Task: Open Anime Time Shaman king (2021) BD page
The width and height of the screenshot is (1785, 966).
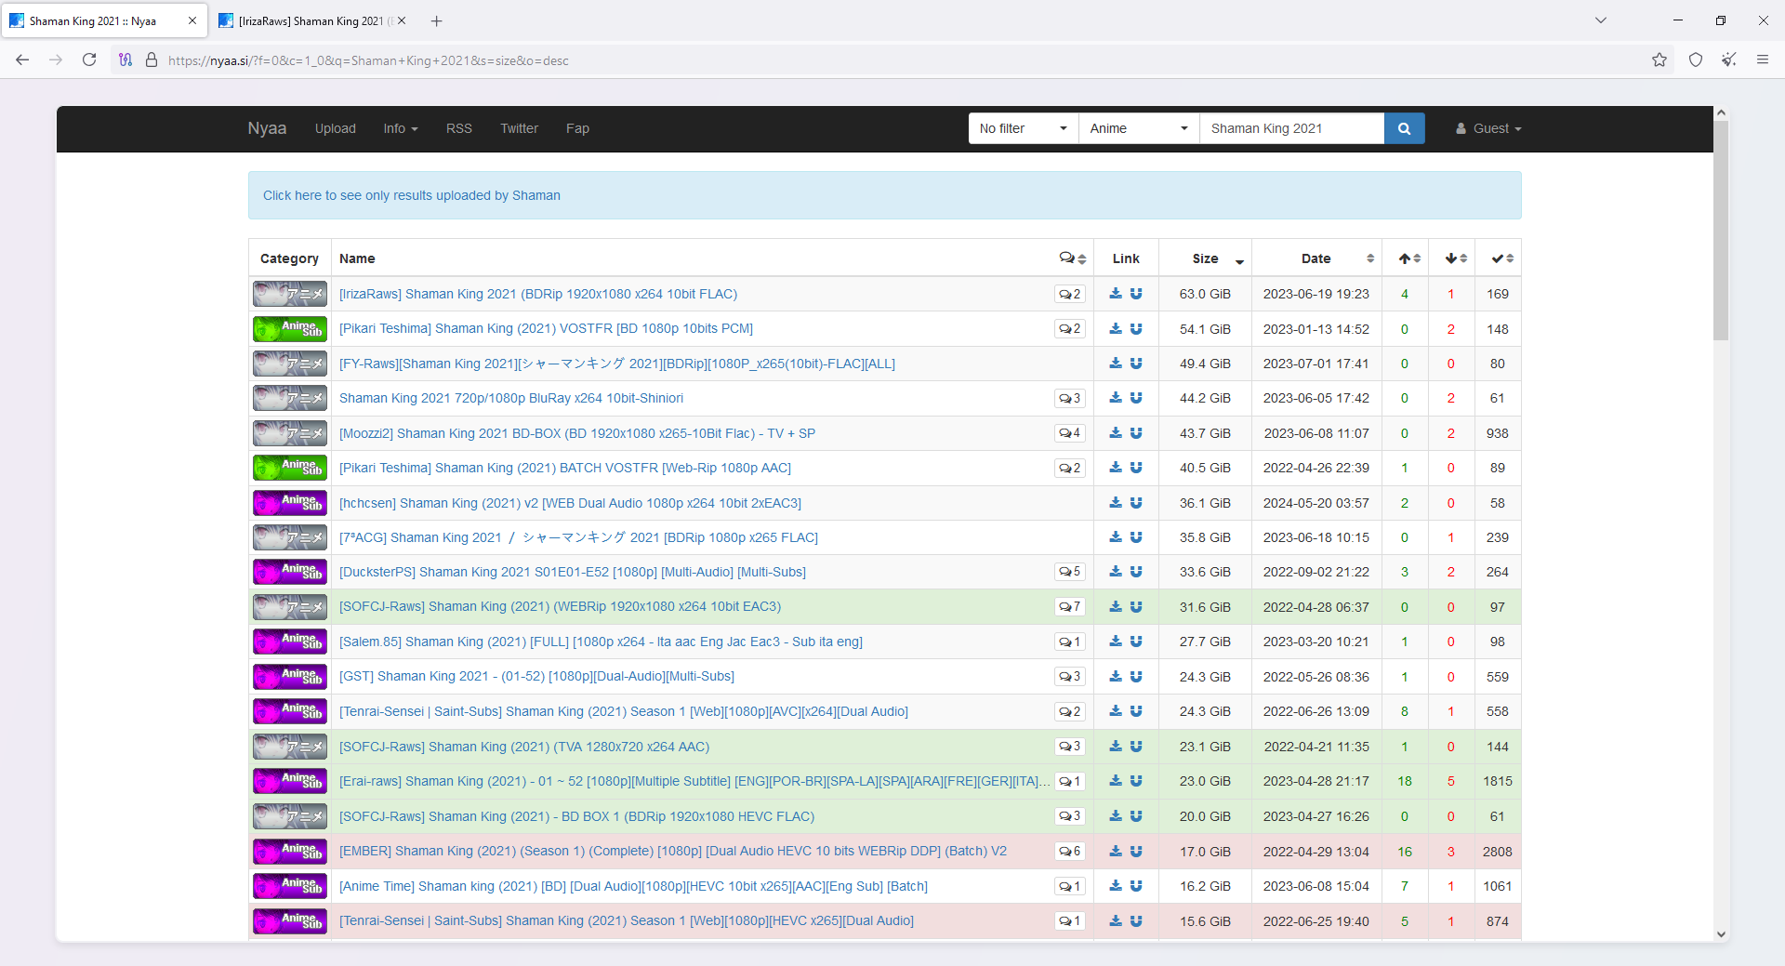Action: (x=633, y=886)
